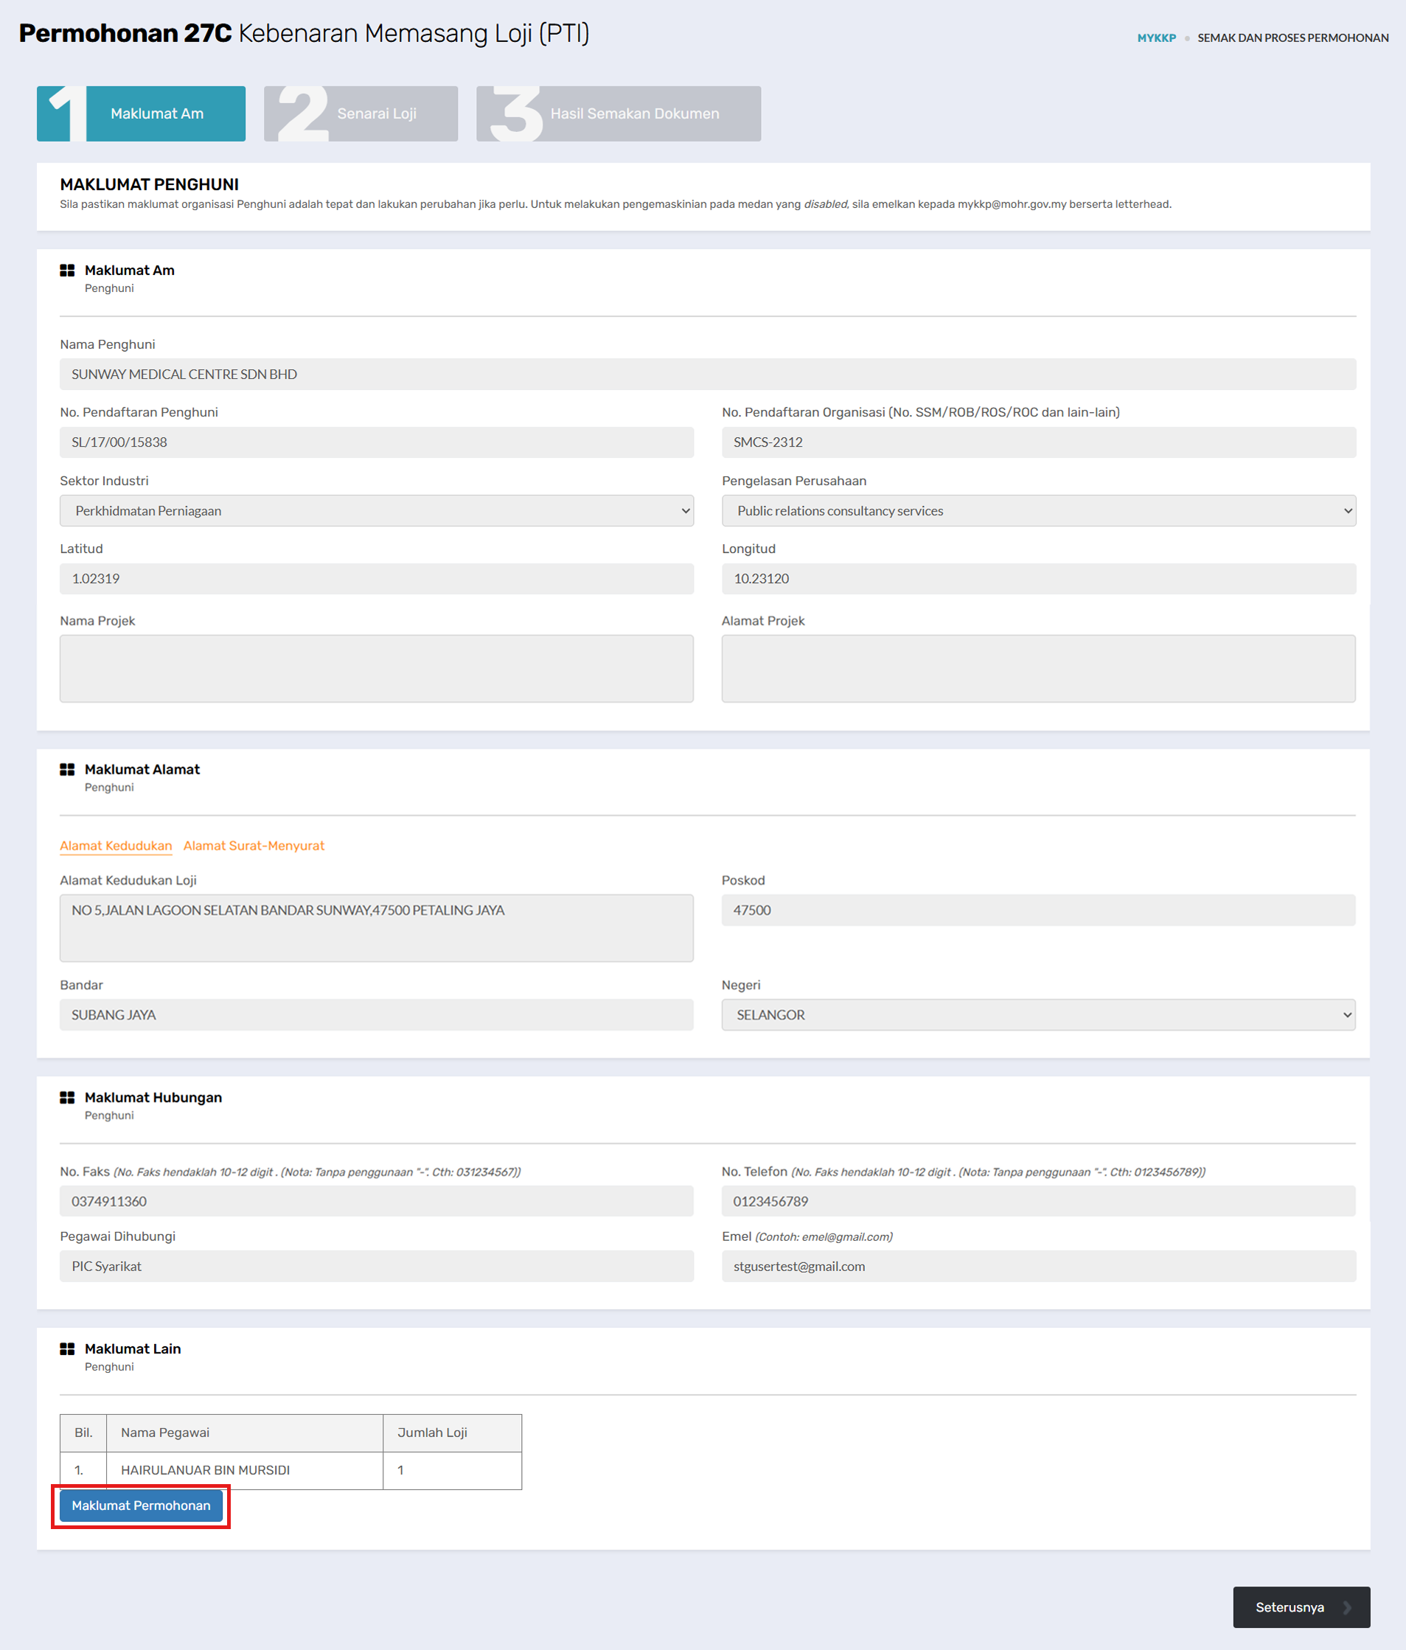Click the Nama Penghuni field
1406x1650 pixels.
708,375
